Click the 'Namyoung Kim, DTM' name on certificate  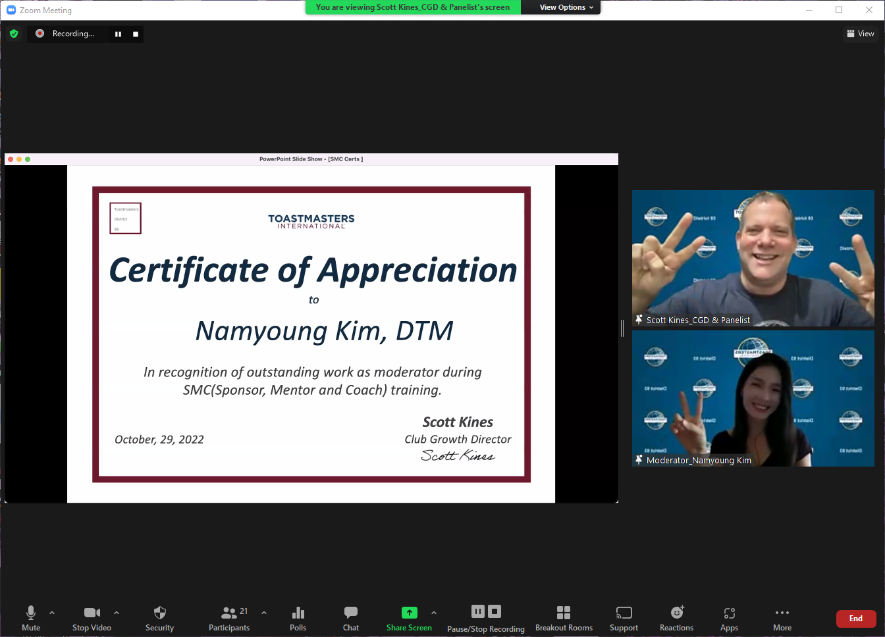[325, 331]
